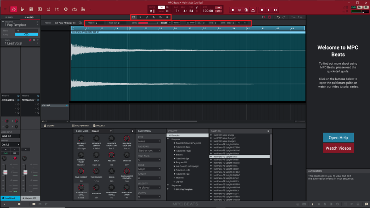This screenshot has width=370, height=208.
Task: Select the pencil draw tool
Action: pyautogui.click(x=147, y=17)
